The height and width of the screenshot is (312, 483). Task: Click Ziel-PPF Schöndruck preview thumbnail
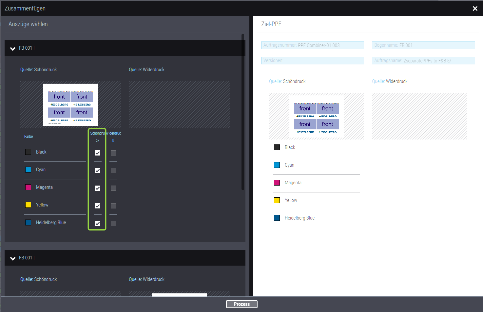316,116
